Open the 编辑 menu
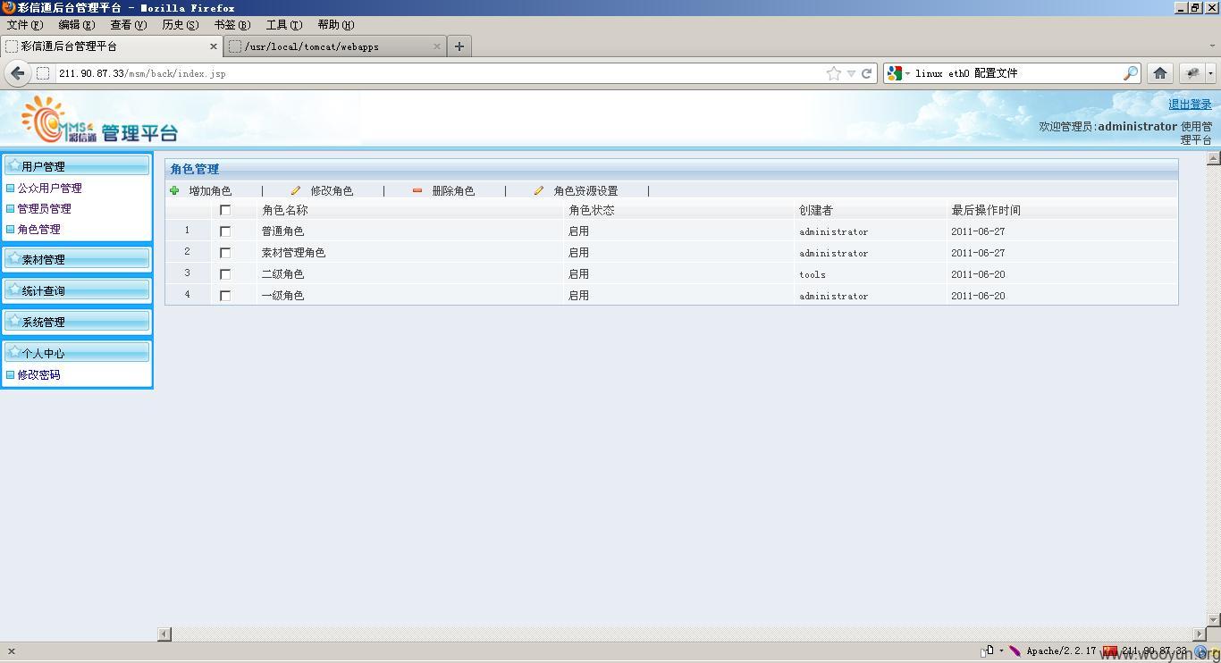This screenshot has height=663, width=1221. pyautogui.click(x=76, y=25)
